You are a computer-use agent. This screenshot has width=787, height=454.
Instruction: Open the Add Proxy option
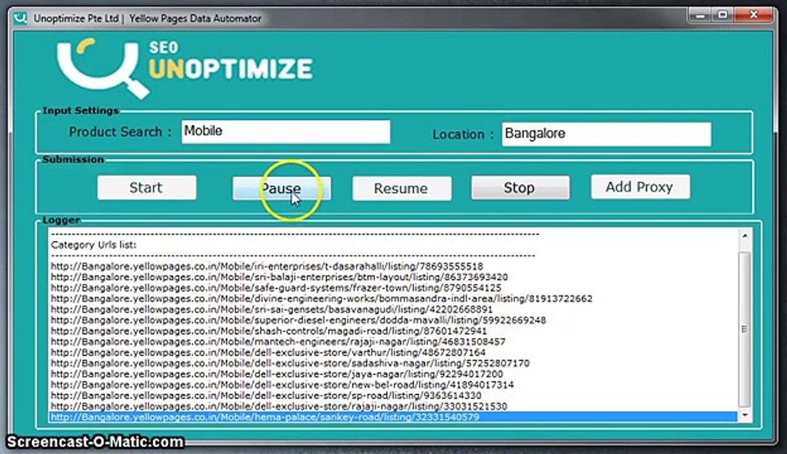[639, 187]
